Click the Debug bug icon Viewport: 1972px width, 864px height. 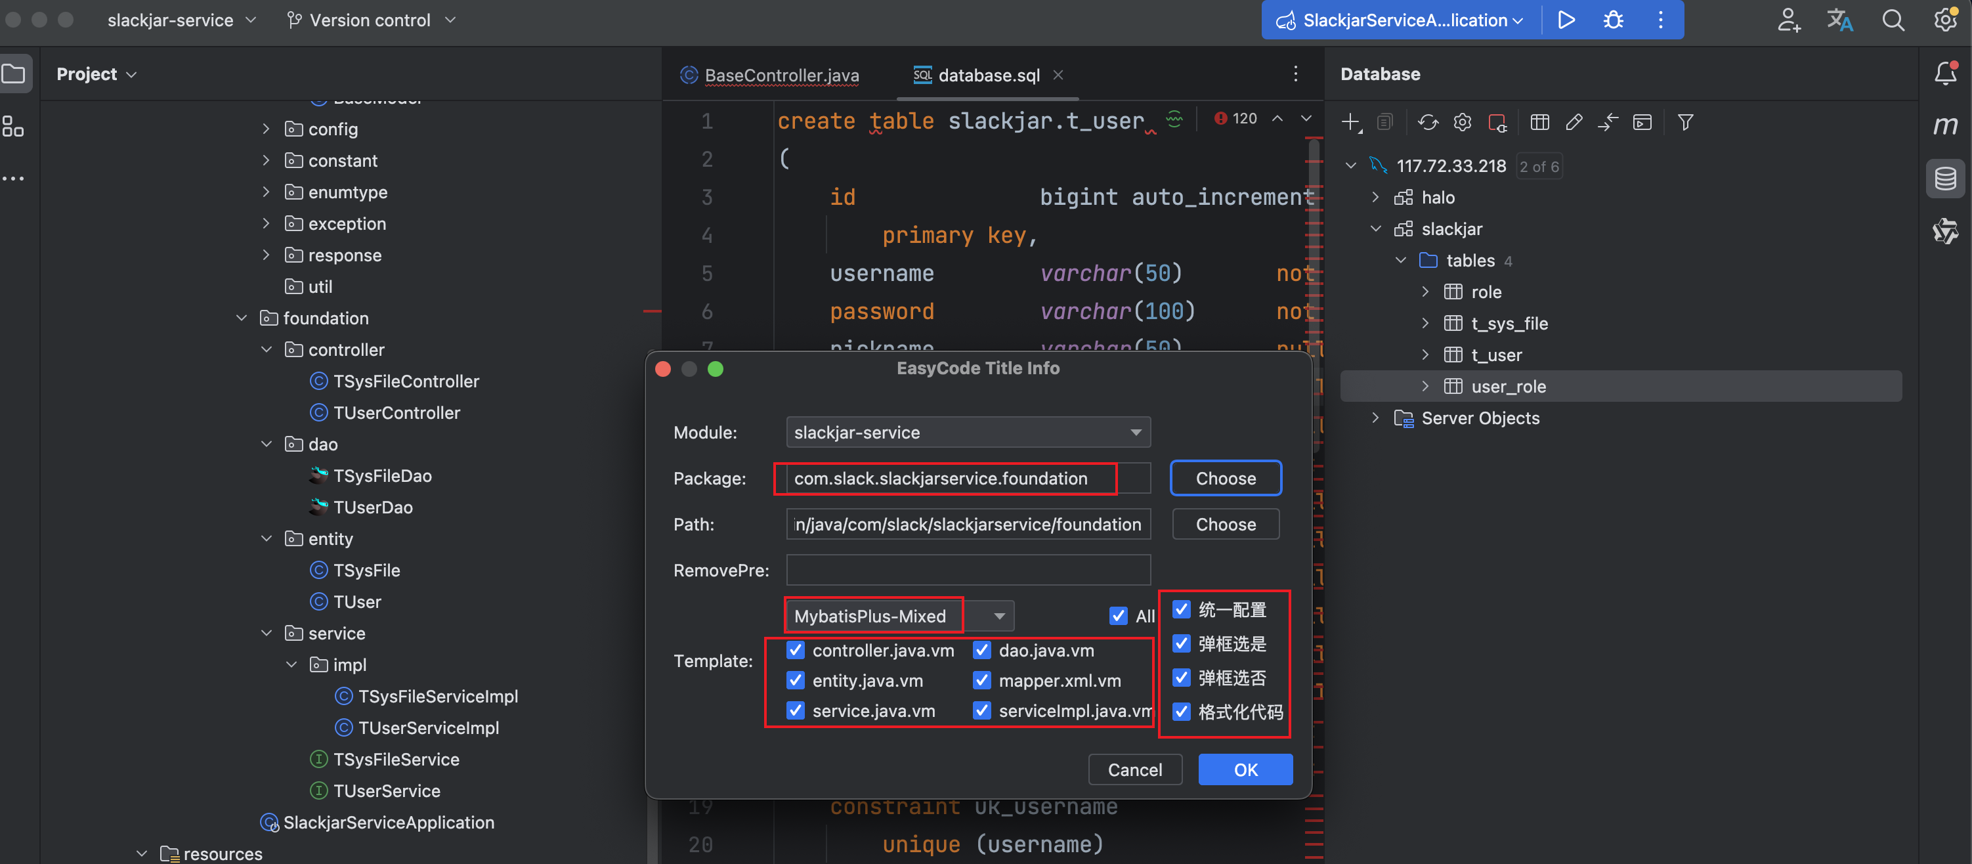tap(1613, 20)
